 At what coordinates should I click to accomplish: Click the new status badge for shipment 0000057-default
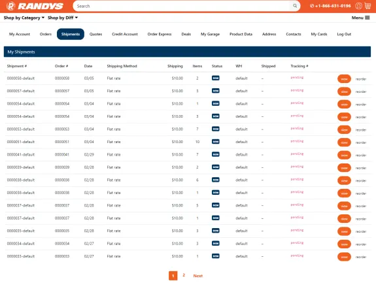point(216,91)
